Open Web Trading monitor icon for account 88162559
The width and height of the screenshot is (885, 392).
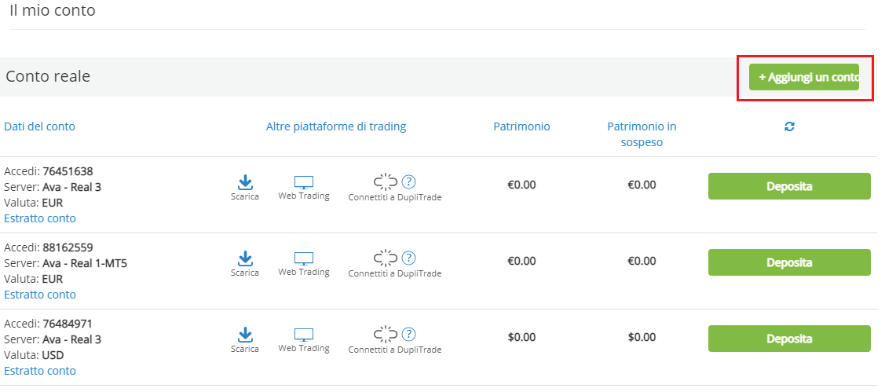pyautogui.click(x=304, y=258)
